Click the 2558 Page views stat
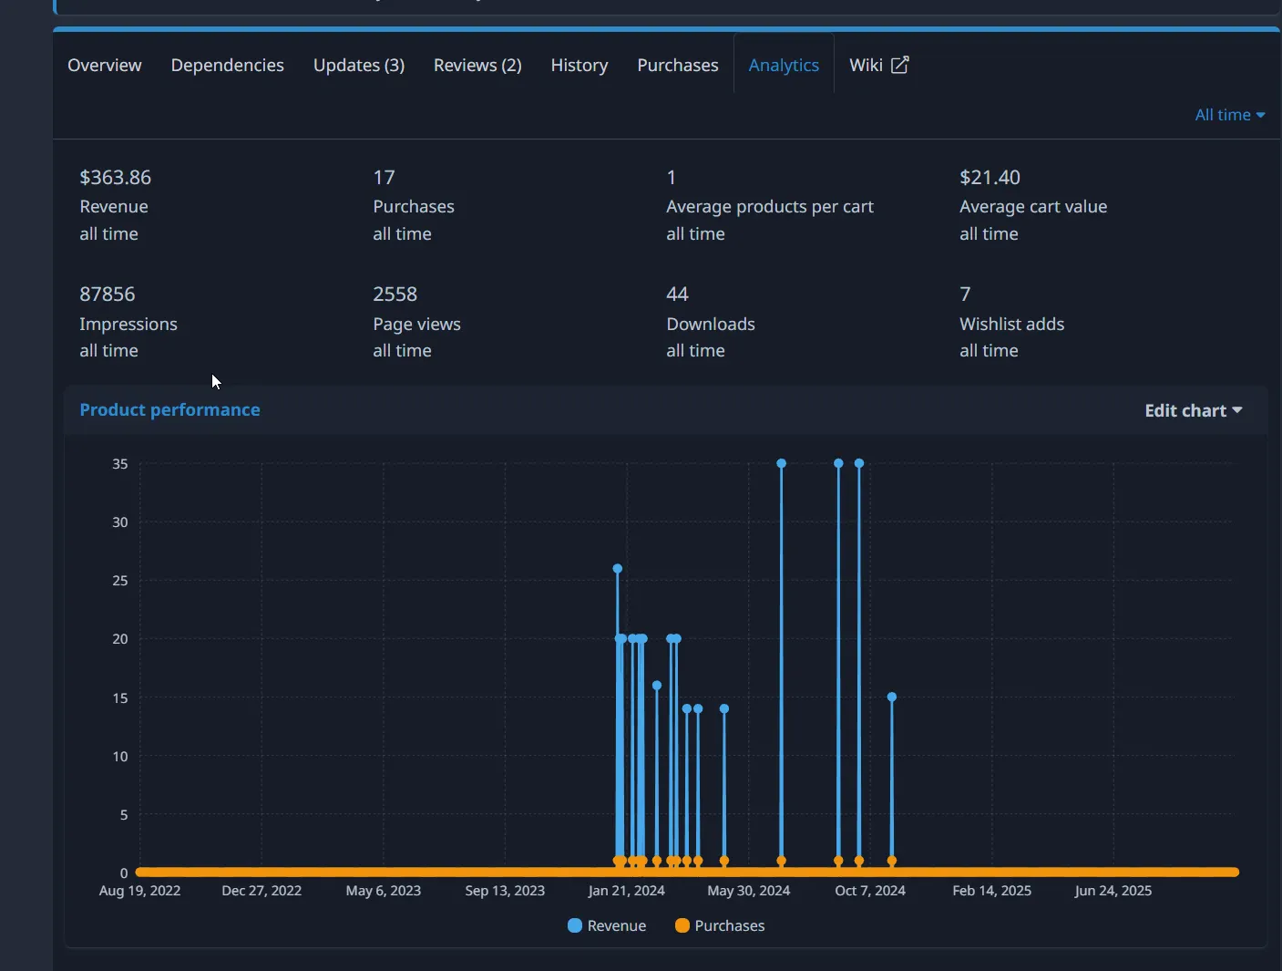This screenshot has height=971, width=1282. pyautogui.click(x=395, y=294)
